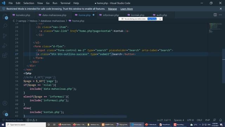Open the Run and Debug view
The width and height of the screenshot is (225, 127).
coord(5,46)
